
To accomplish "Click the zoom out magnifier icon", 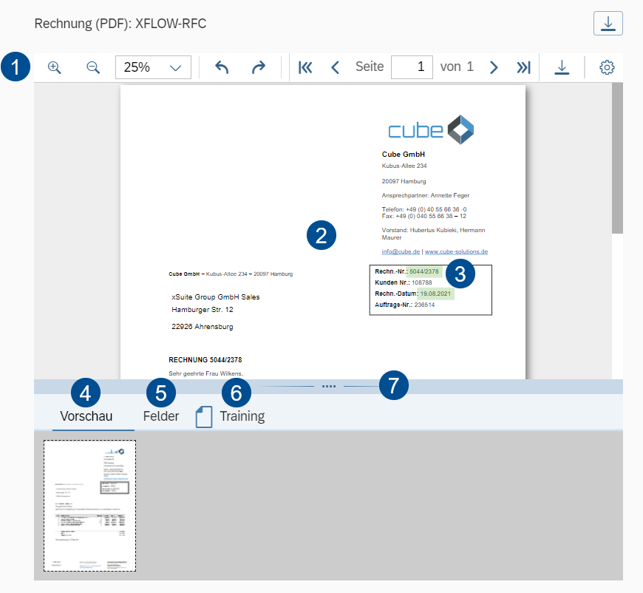I will [93, 67].
